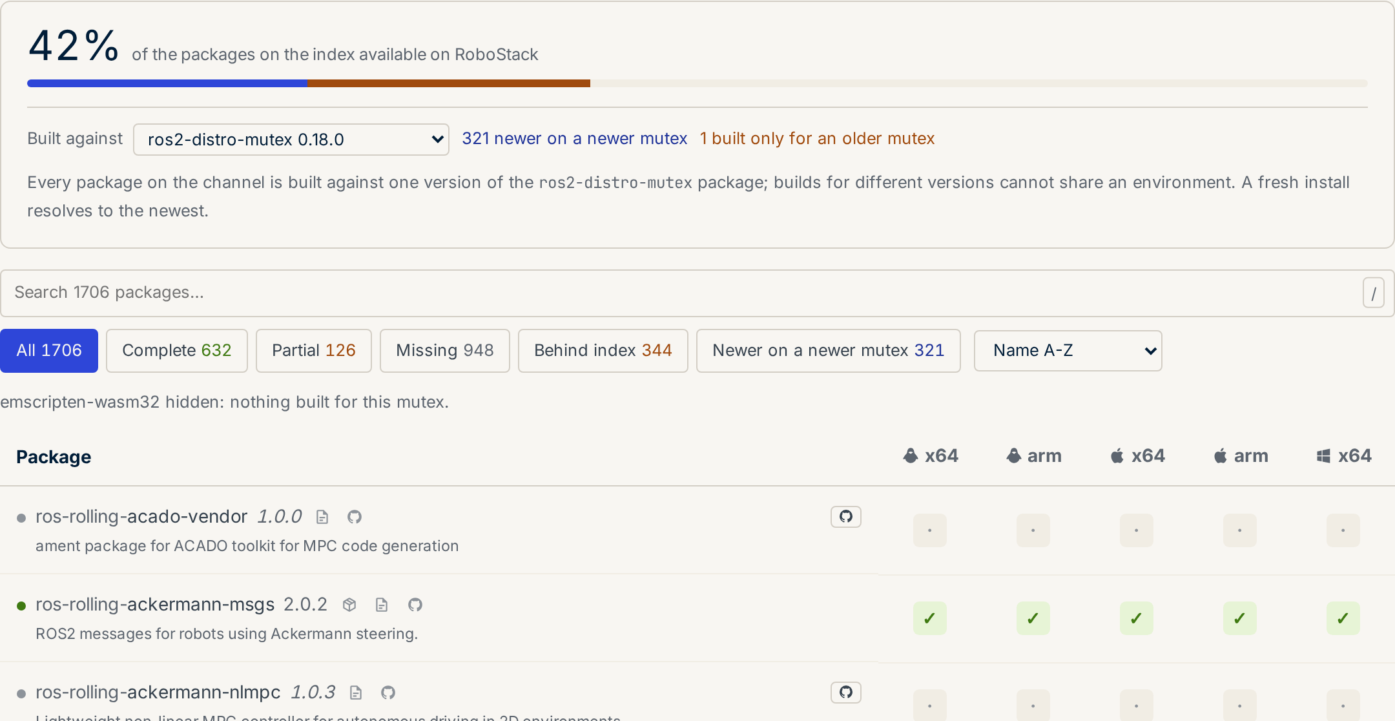This screenshot has width=1395, height=721.
Task: Open the ros-rolling-ackermann-msgs package link
Action: click(155, 605)
